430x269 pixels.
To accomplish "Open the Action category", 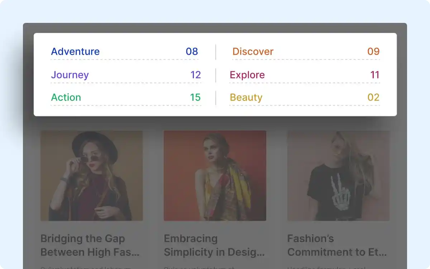I will click(66, 98).
